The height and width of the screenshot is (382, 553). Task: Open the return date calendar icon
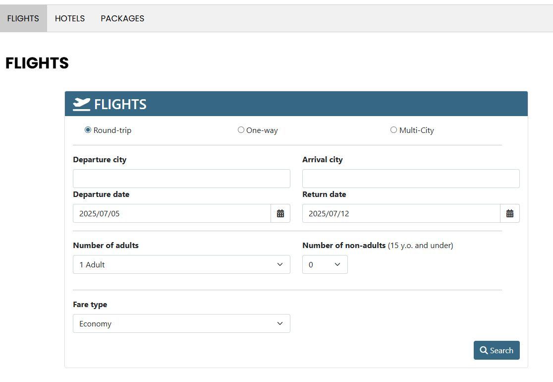pyautogui.click(x=510, y=213)
